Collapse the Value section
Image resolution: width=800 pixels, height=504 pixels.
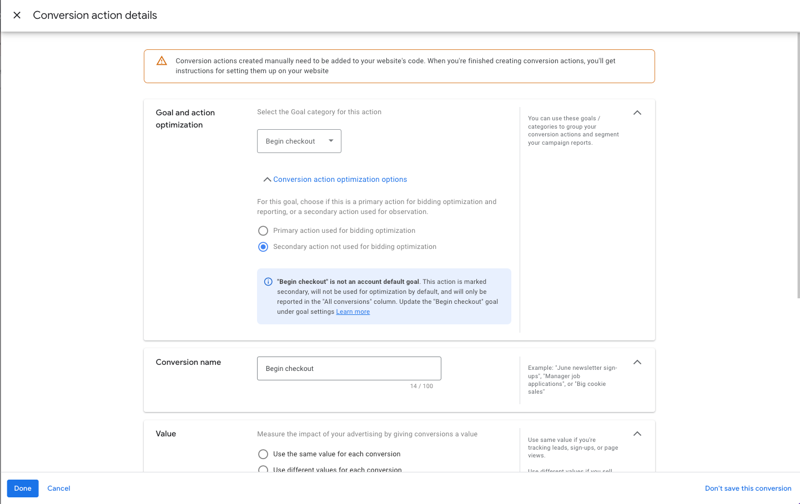[637, 434]
